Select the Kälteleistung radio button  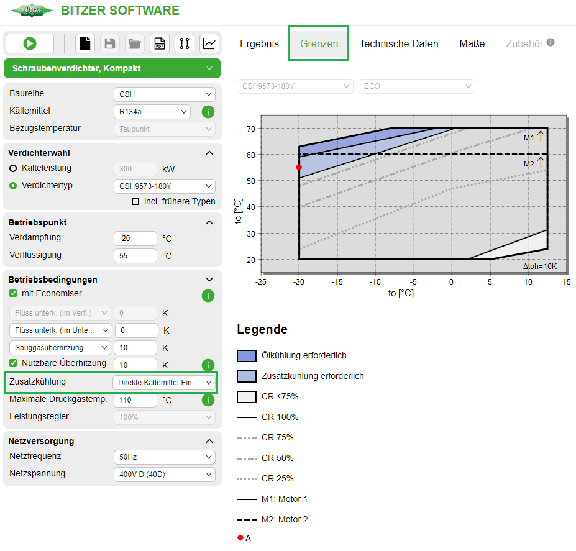coord(13,168)
